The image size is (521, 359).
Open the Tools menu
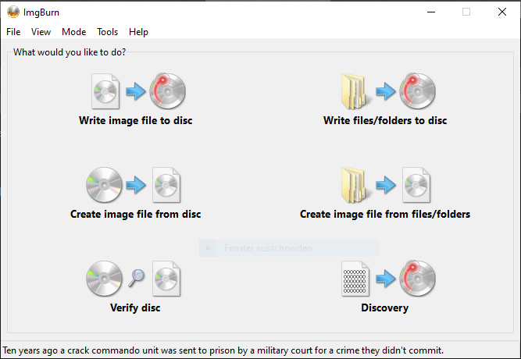(x=107, y=32)
